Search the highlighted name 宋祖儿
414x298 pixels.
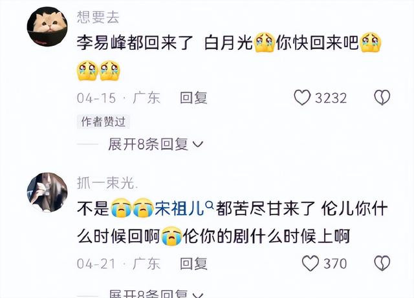click(180, 209)
